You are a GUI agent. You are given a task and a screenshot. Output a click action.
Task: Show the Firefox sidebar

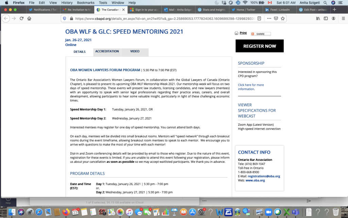point(326,18)
